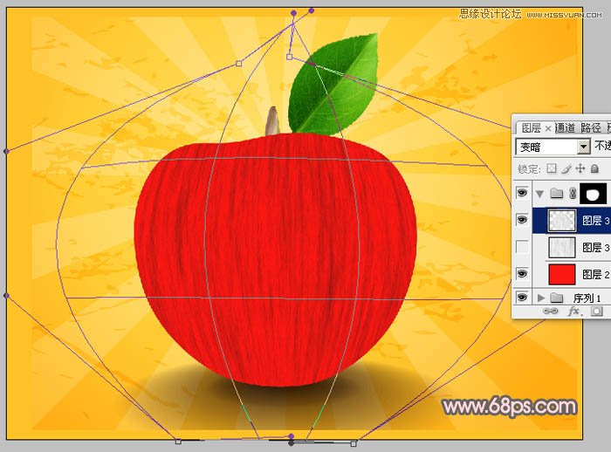Enable lock image pixels brush icon
The width and height of the screenshot is (611, 452).
tap(566, 168)
